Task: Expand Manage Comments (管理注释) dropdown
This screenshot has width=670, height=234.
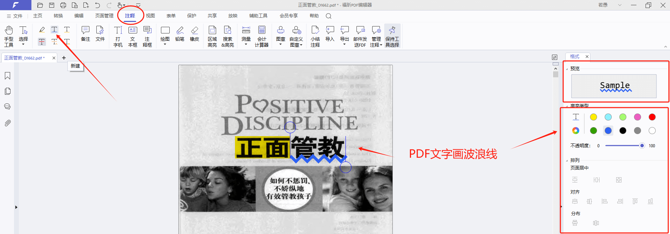Action: 381,45
